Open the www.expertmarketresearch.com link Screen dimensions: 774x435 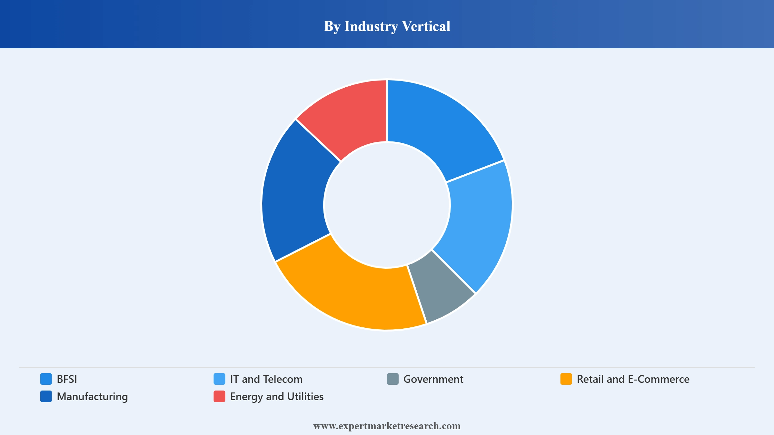(x=387, y=426)
